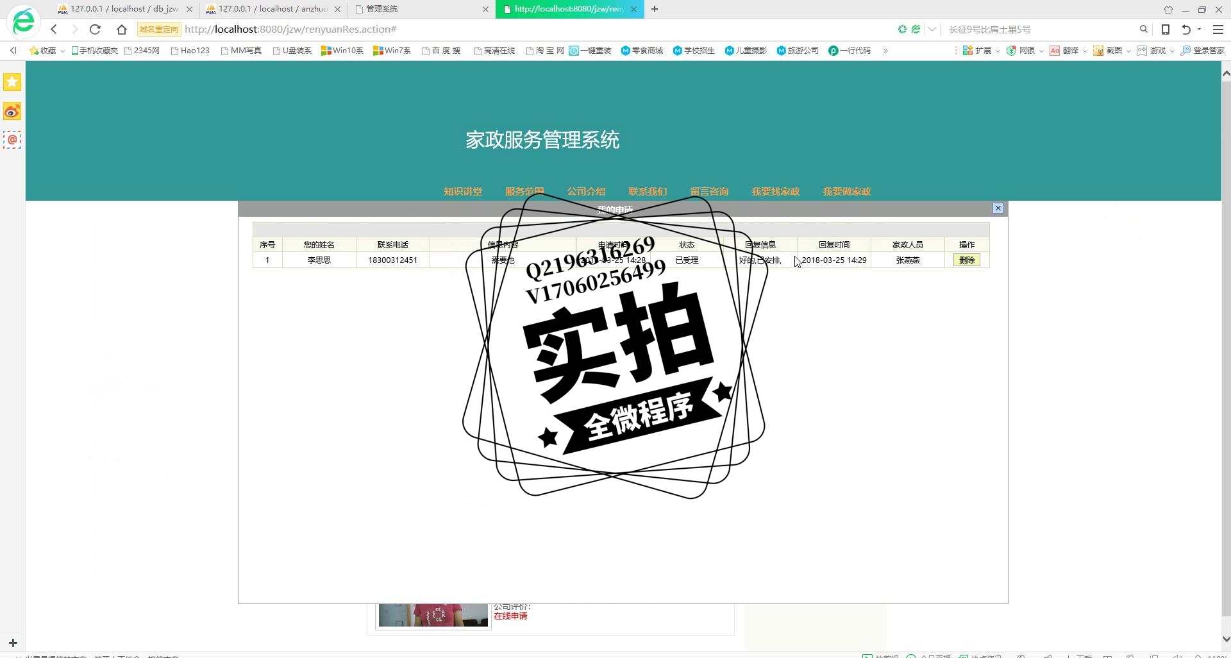This screenshot has height=658, width=1231.
Task: Expand the 收藏 dropdown arrow
Action: point(62,51)
